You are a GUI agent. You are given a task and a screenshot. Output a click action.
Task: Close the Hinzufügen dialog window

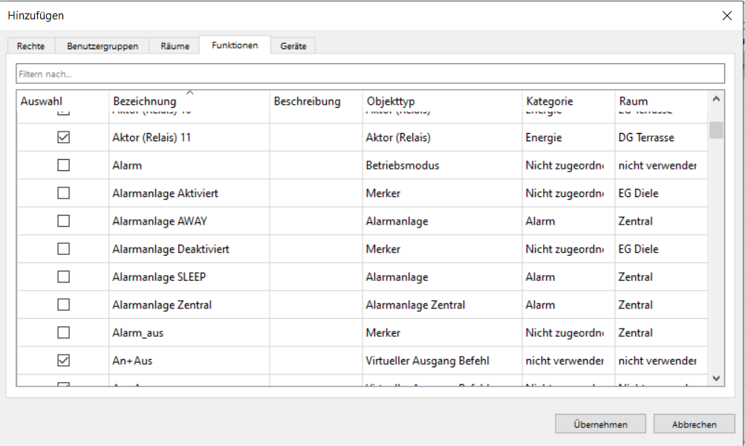(726, 15)
